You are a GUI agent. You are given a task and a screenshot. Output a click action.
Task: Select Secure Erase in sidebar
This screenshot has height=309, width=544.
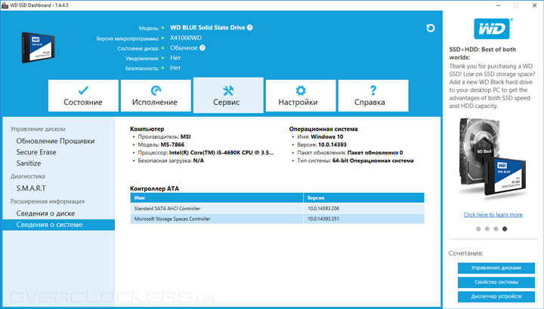click(x=36, y=152)
